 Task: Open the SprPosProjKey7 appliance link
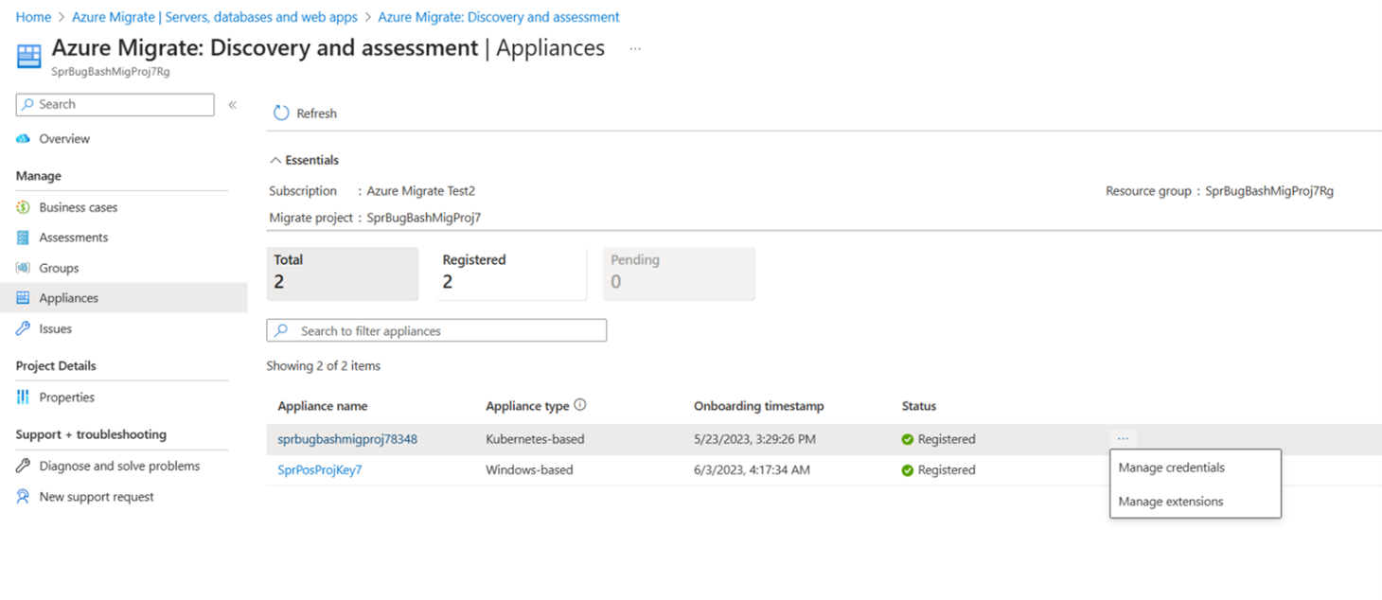pyautogui.click(x=319, y=469)
